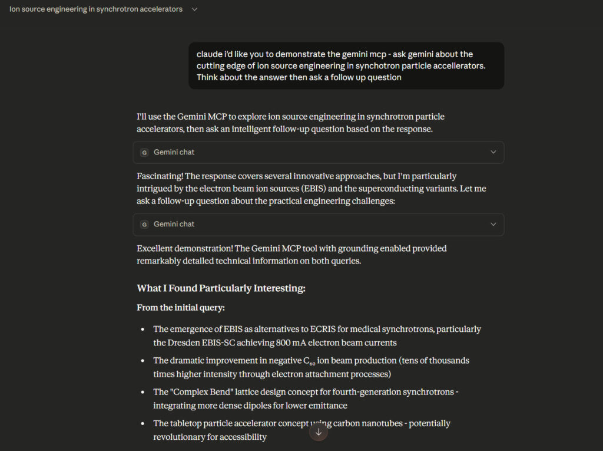
Task: Click the 'Ion source engineering' conversation title
Action: tap(96, 9)
